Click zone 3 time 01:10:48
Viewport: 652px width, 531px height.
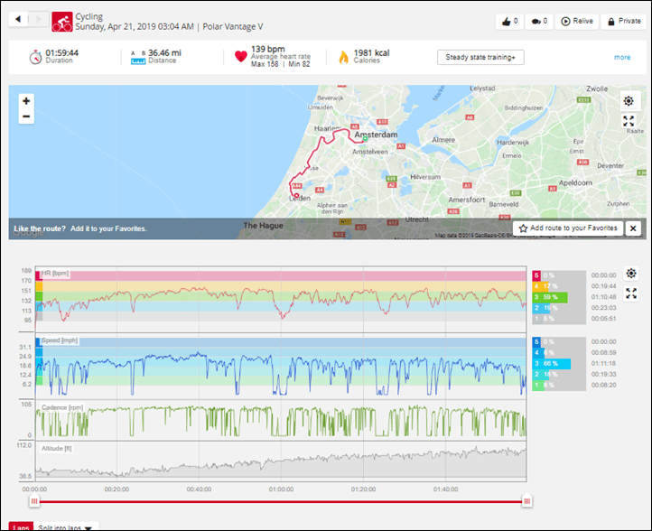tap(604, 297)
